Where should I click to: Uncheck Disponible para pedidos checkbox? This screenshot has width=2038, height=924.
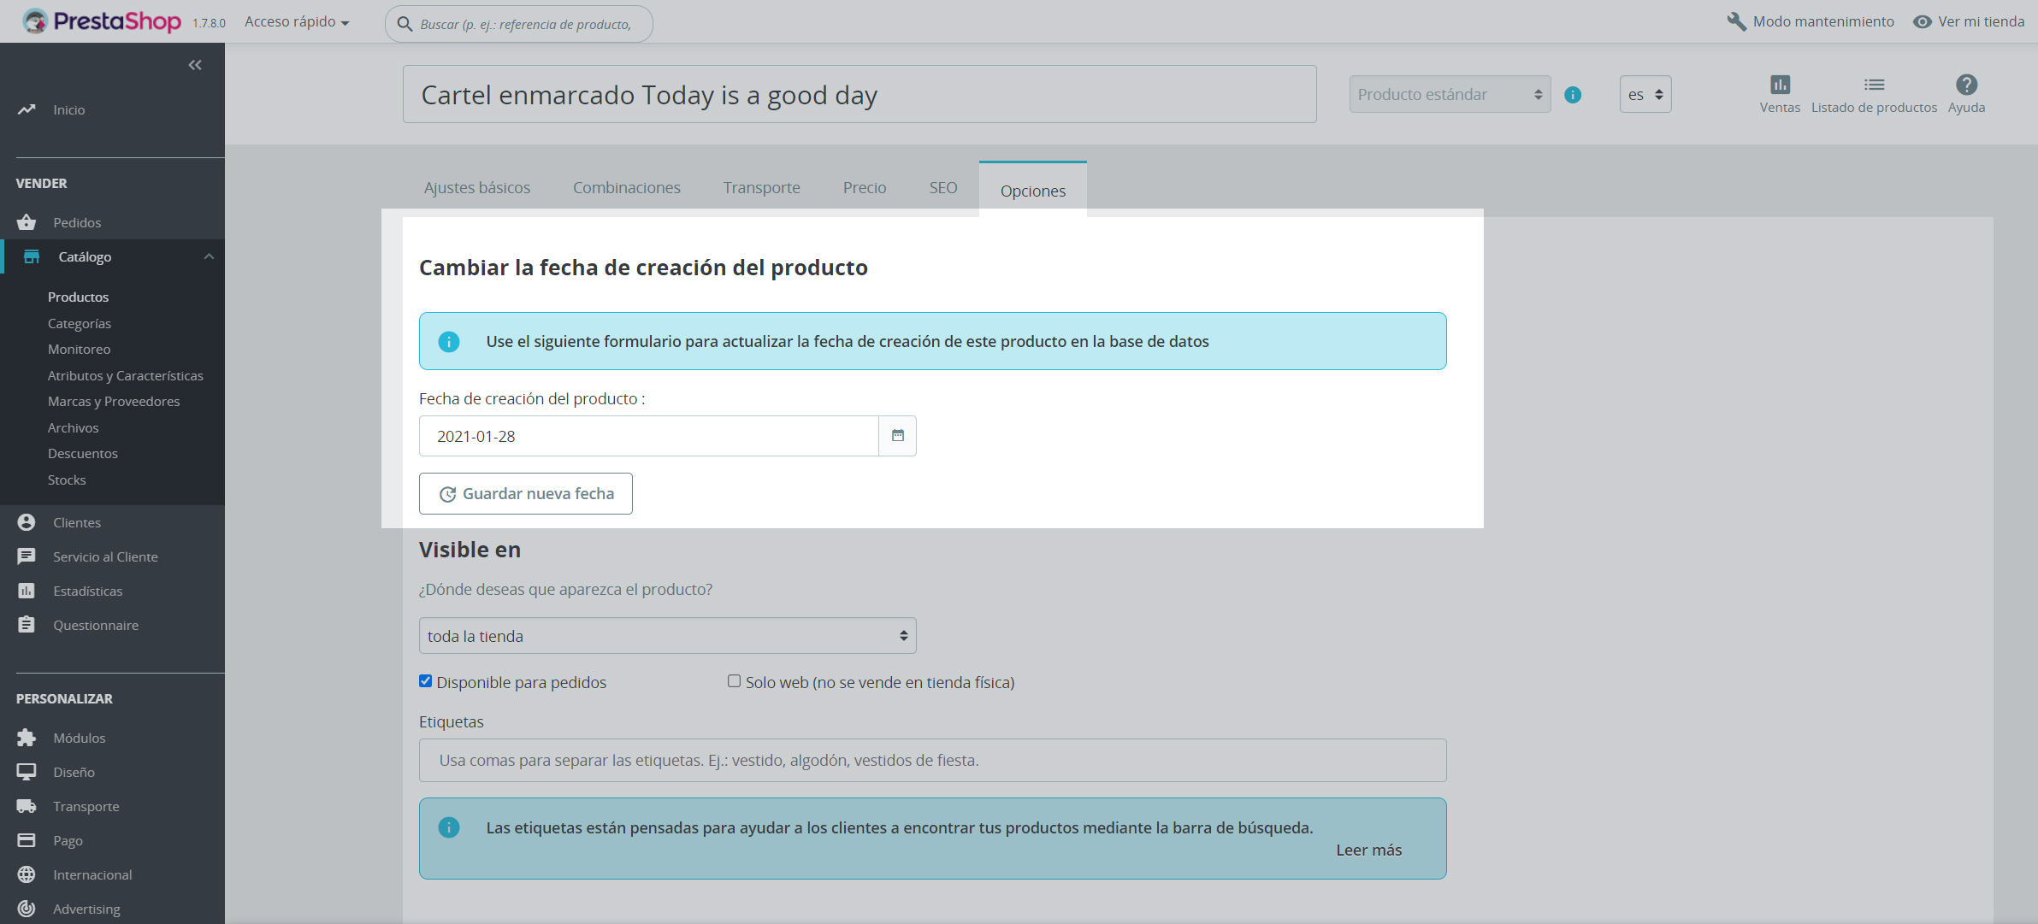pos(425,681)
